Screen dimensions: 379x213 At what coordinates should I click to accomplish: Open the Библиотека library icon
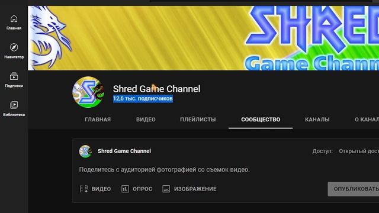pos(14,105)
